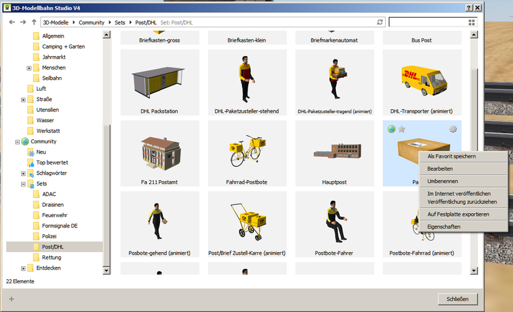Click the star favorite icon on selected item
Viewport: 513px width, 312px height.
[402, 129]
